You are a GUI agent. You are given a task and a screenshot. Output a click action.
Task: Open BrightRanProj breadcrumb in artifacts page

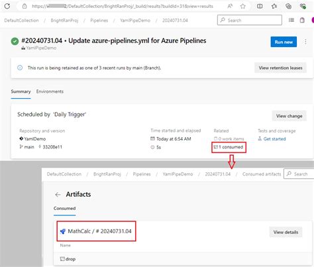coord(107,174)
